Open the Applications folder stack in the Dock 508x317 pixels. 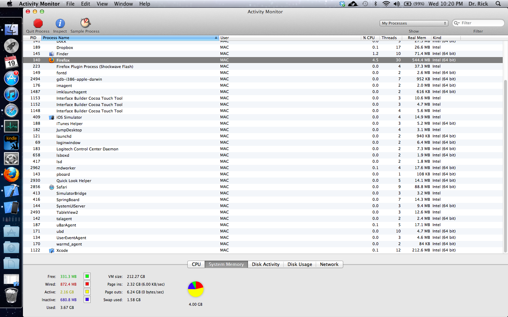point(11,231)
